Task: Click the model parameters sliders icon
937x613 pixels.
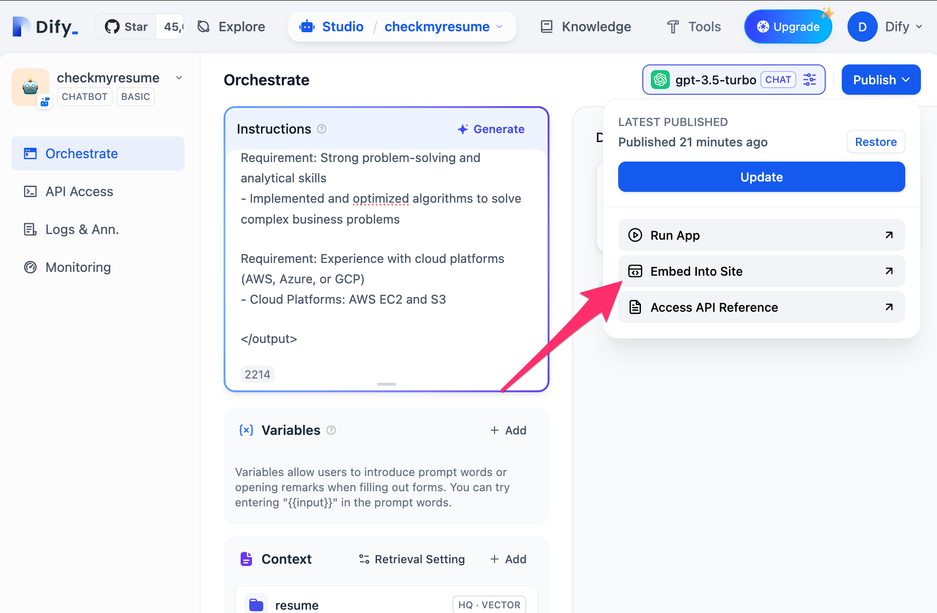Action: tap(809, 80)
